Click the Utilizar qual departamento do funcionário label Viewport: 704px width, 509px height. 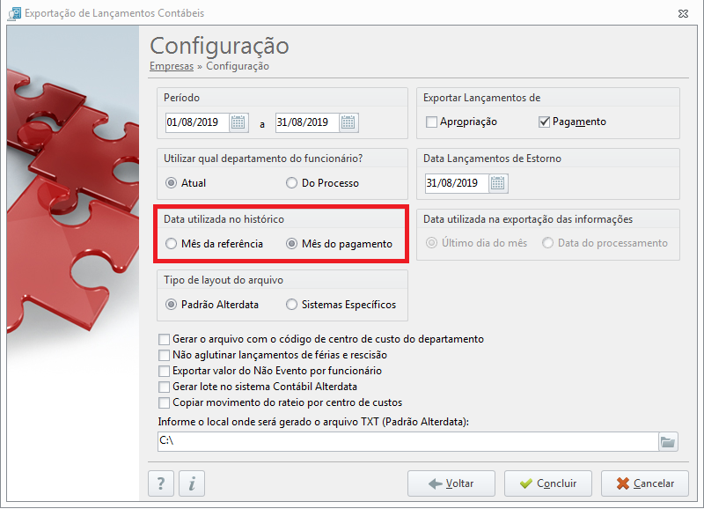[263, 159]
